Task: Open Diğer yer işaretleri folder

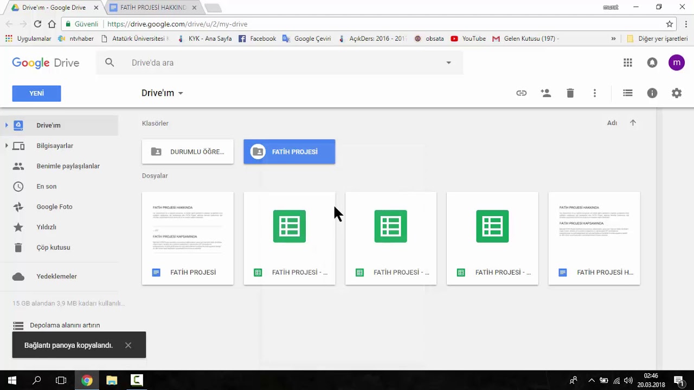Action: pyautogui.click(x=657, y=38)
